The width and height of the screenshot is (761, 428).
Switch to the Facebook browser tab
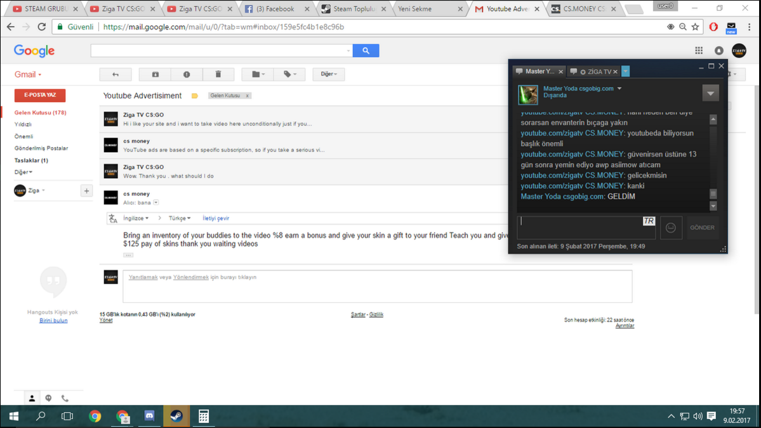(x=274, y=9)
